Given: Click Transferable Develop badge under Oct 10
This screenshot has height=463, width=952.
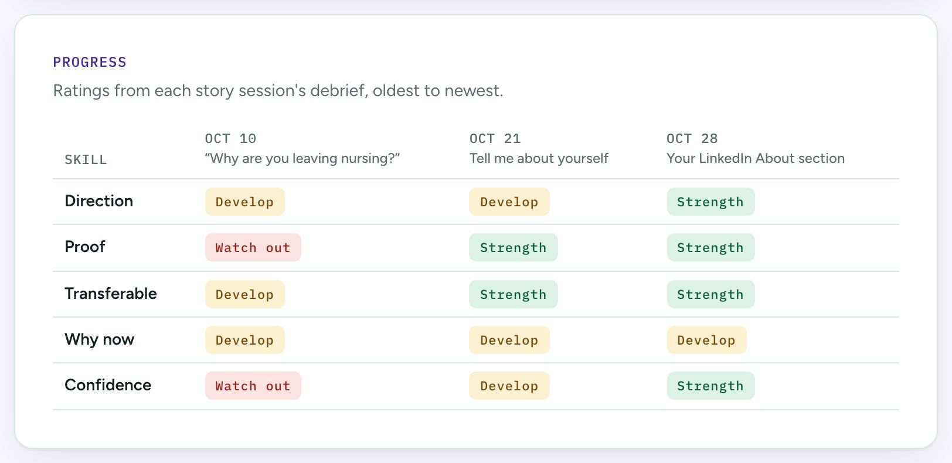Looking at the screenshot, I should (244, 294).
